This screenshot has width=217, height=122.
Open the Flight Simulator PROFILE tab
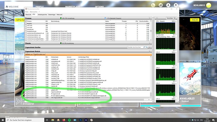pyautogui.click(x=40, y=7)
